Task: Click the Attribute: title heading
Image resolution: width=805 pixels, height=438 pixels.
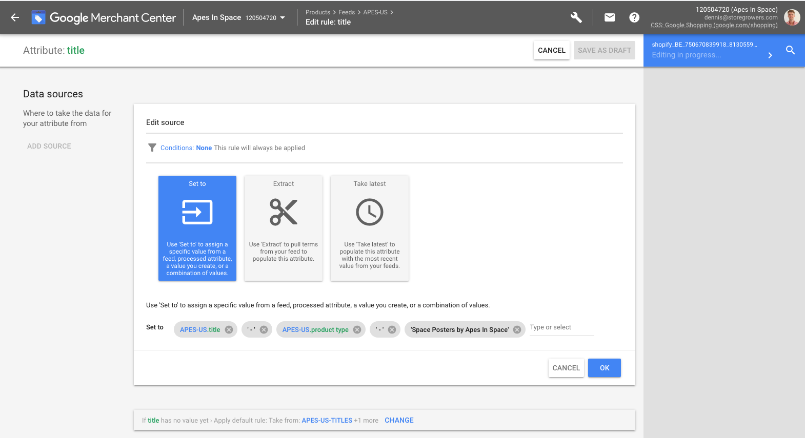Action: coord(54,50)
